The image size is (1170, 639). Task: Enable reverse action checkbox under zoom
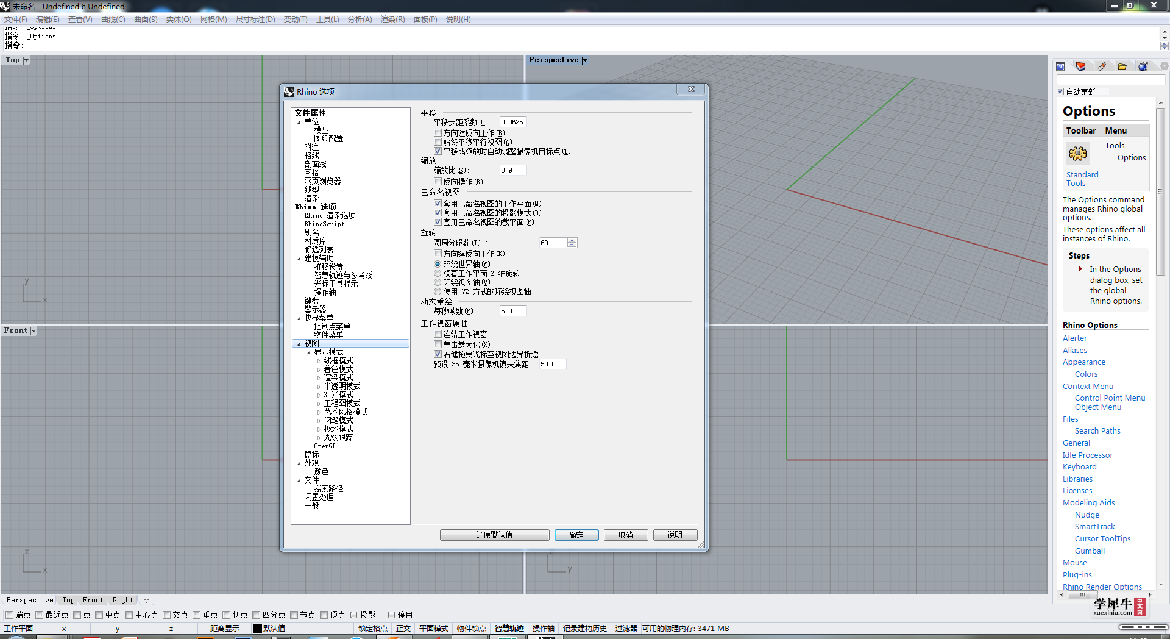click(x=438, y=182)
